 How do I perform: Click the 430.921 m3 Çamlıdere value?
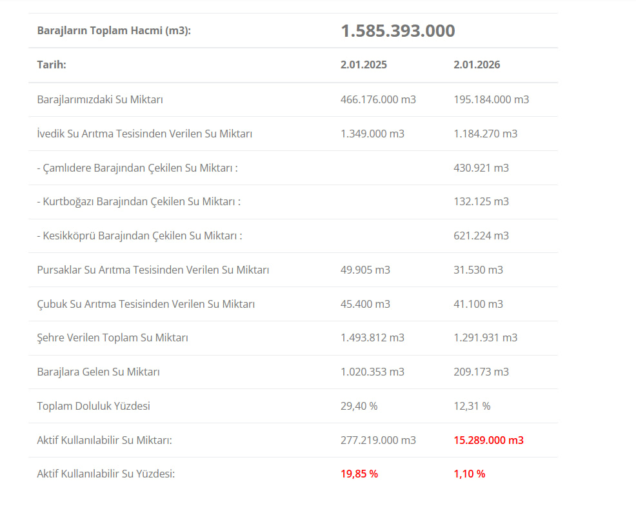point(481,168)
